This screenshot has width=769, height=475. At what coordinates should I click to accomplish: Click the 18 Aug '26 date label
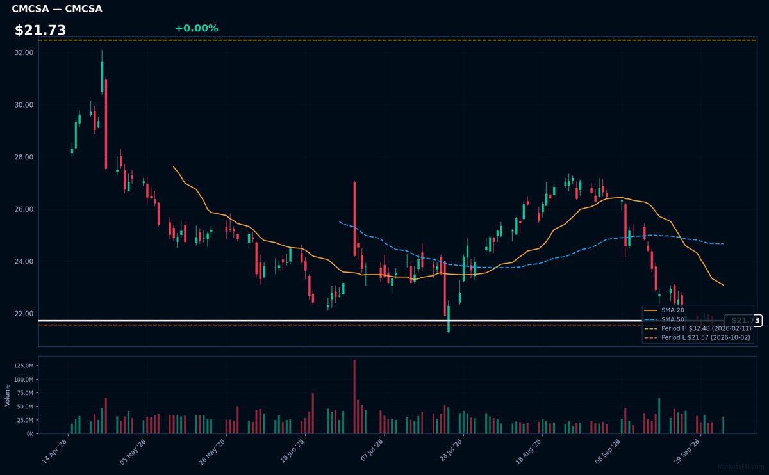529,452
